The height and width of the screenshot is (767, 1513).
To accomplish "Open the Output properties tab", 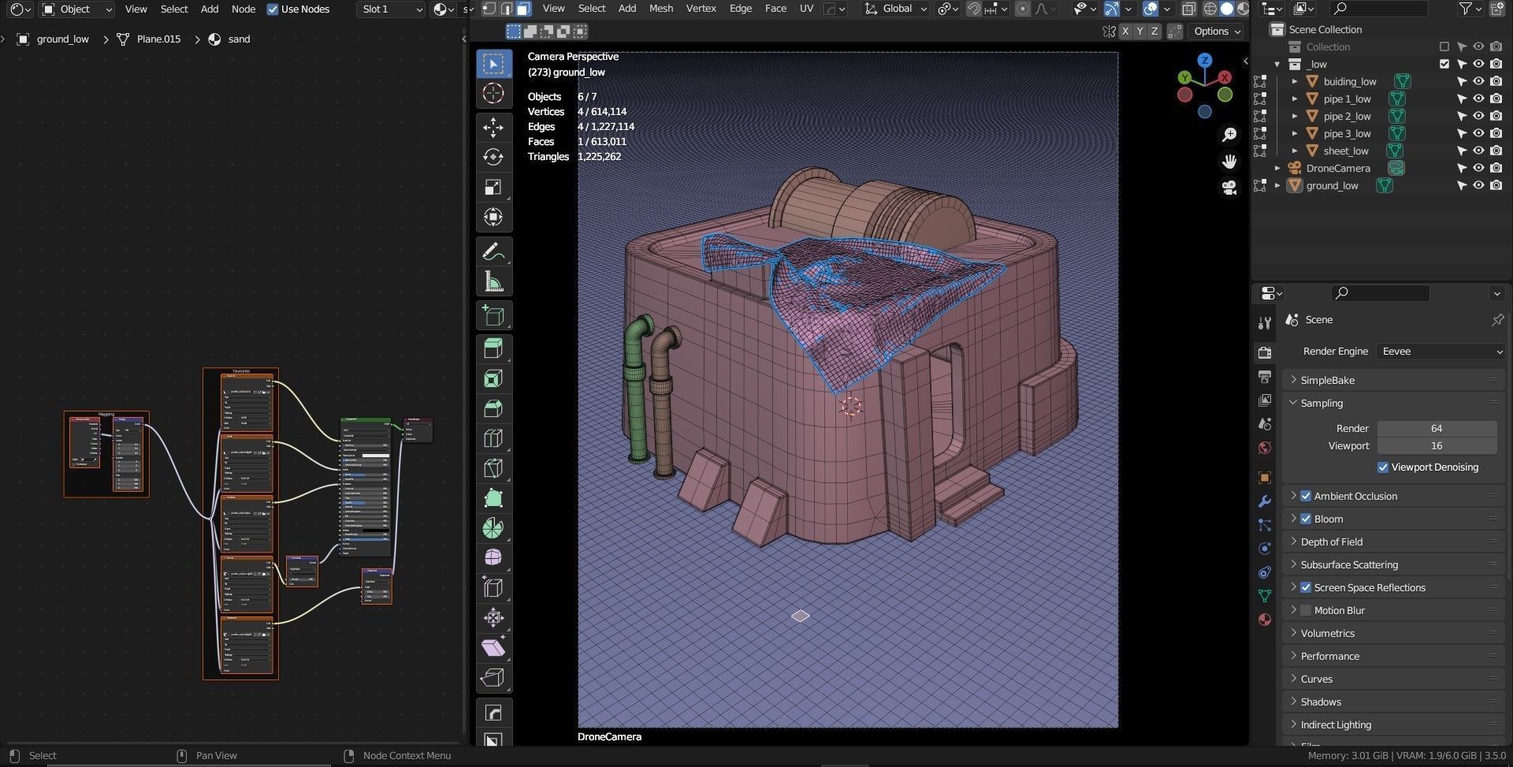I will pyautogui.click(x=1265, y=377).
